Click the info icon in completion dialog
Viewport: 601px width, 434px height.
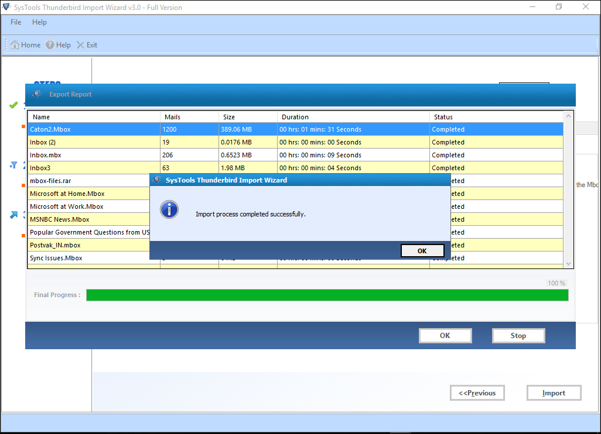[x=169, y=209]
